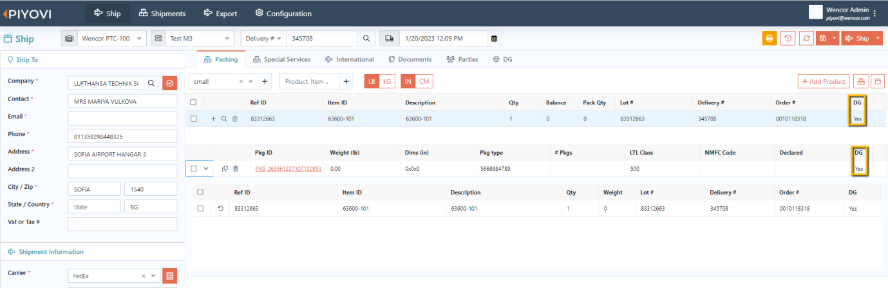This screenshot has width=888, height=288.
Task: Click the save disk icon button
Action: 823,39
